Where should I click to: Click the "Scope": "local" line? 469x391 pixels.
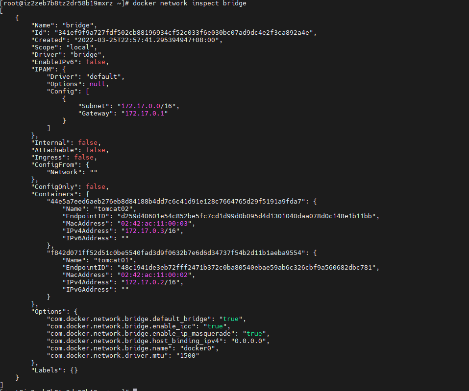click(64, 47)
